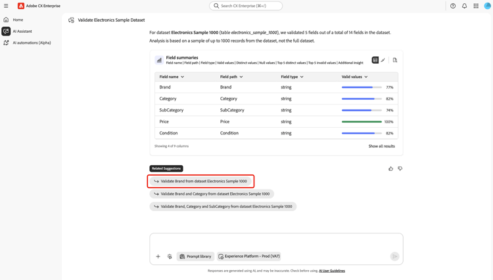Select suggestion Validate Brand, Category and SubCategory
The image size is (493, 280).
click(x=223, y=207)
